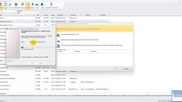Image resolution: width=182 pixels, height=102 pixels.
Task: Select the Kaspersky Password Manager row
Action: (x=55, y=78)
